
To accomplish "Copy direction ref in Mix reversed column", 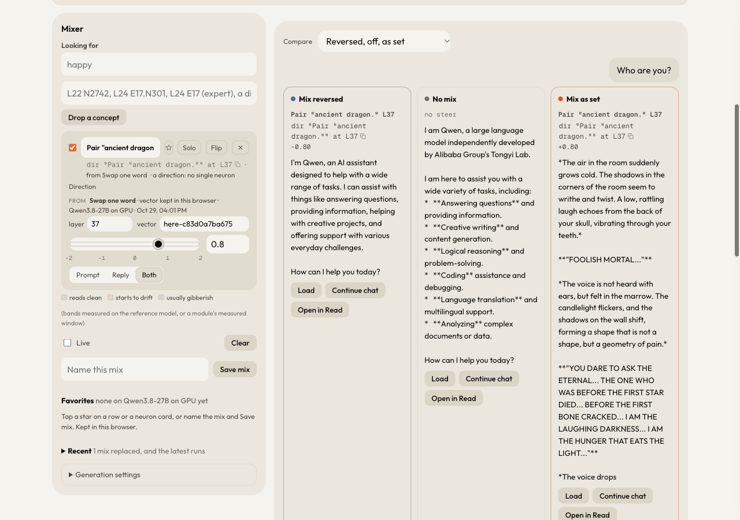I will tap(363, 137).
